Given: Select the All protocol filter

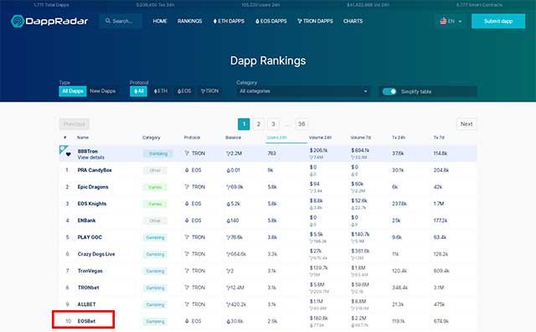Looking at the screenshot, I should click(138, 91).
